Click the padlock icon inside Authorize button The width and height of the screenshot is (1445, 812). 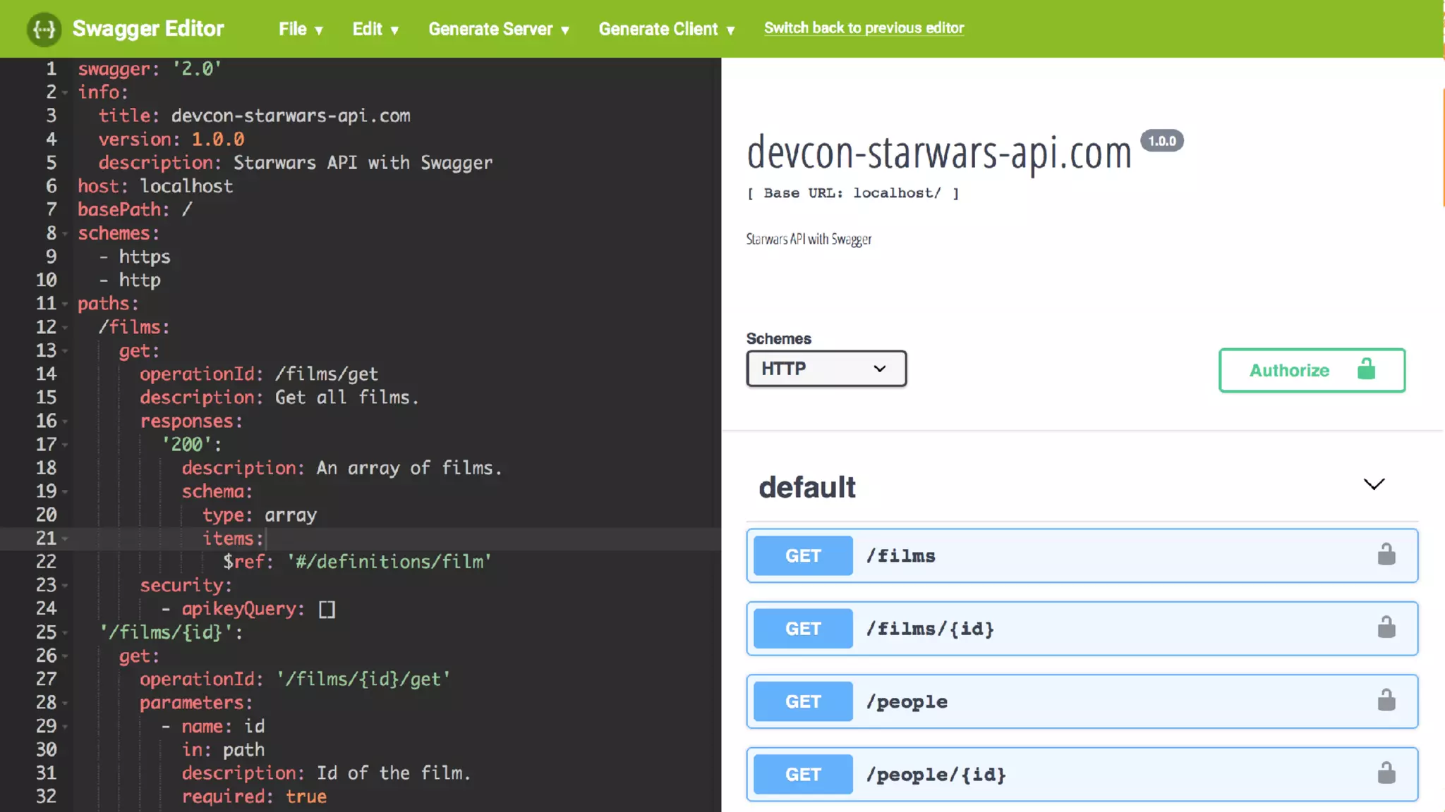pyautogui.click(x=1366, y=369)
